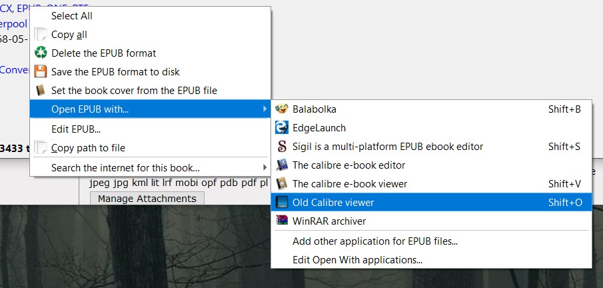Screen dimensions: 603x288
Task: Click the calibre e-book viewer icon
Action: pyautogui.click(x=281, y=183)
